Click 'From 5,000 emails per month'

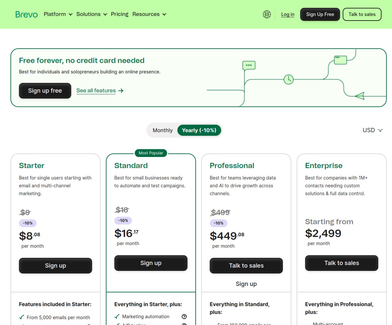coord(58,317)
